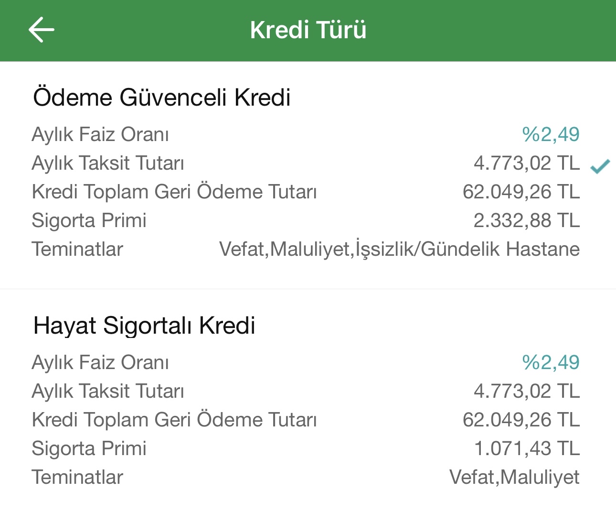The image size is (616, 512).
Task: Click Aylık Faiz Oranı under Hayat Sigortalı
Action: [100, 362]
